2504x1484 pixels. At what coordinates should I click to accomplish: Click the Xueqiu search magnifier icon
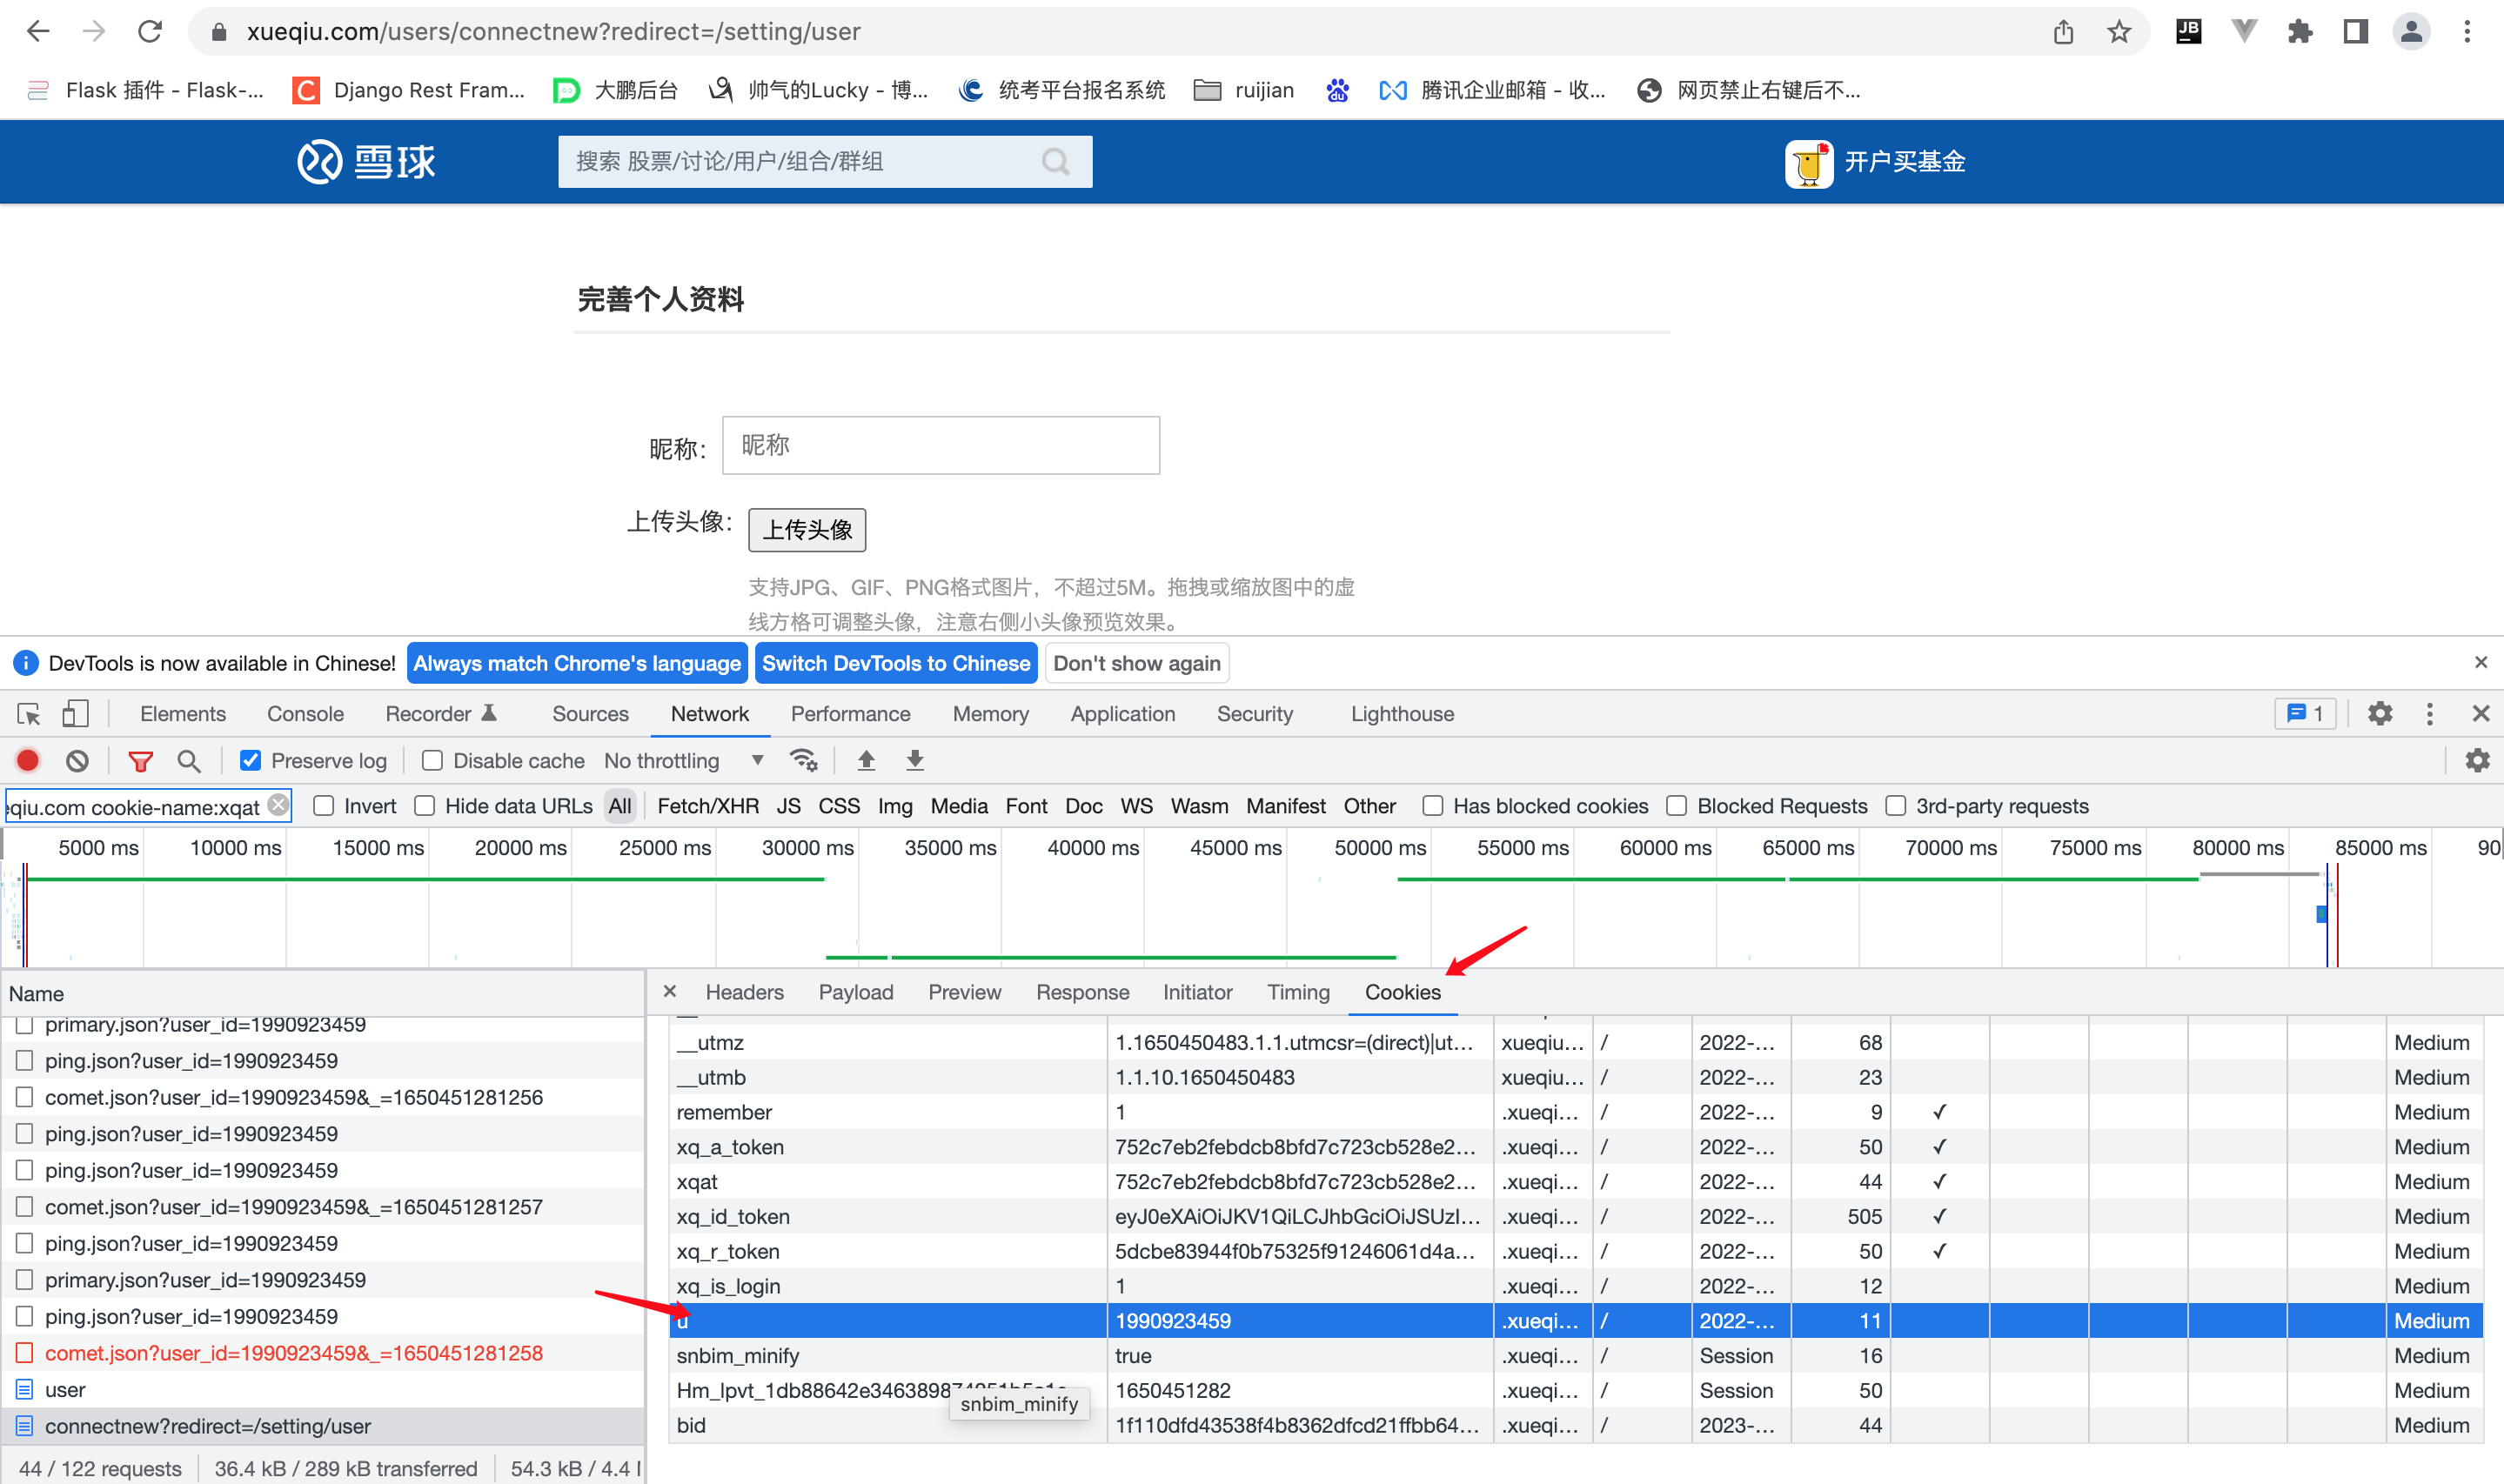click(1055, 161)
